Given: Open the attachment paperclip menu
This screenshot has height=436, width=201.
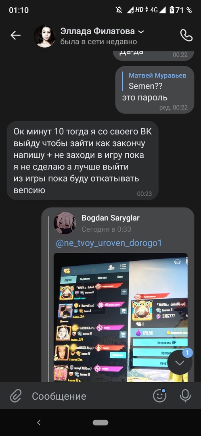Looking at the screenshot, I should tap(16, 396).
